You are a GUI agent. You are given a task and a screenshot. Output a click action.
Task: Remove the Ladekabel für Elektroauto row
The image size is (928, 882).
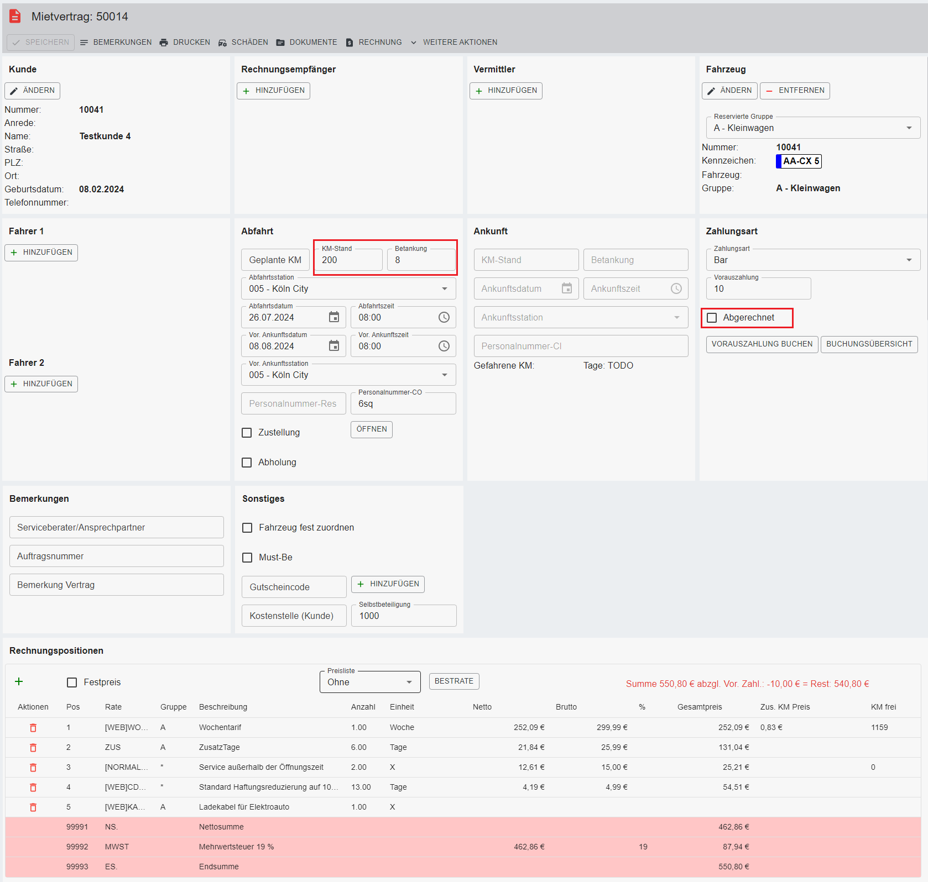[x=33, y=807]
